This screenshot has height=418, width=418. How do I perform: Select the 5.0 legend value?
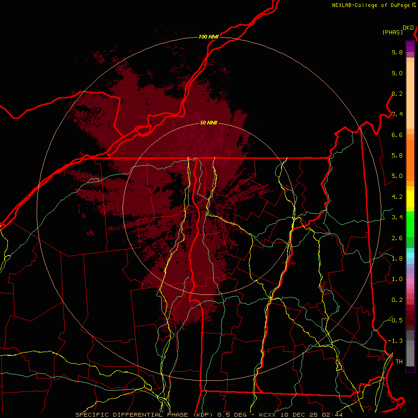[397, 176]
